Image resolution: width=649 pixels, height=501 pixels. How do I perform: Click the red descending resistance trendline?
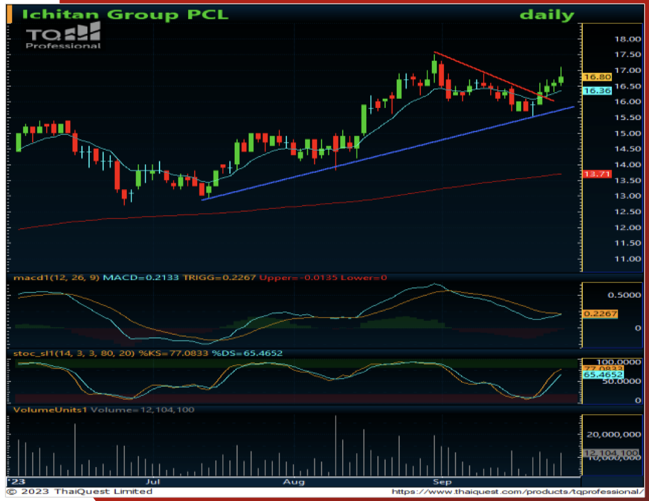tap(494, 76)
